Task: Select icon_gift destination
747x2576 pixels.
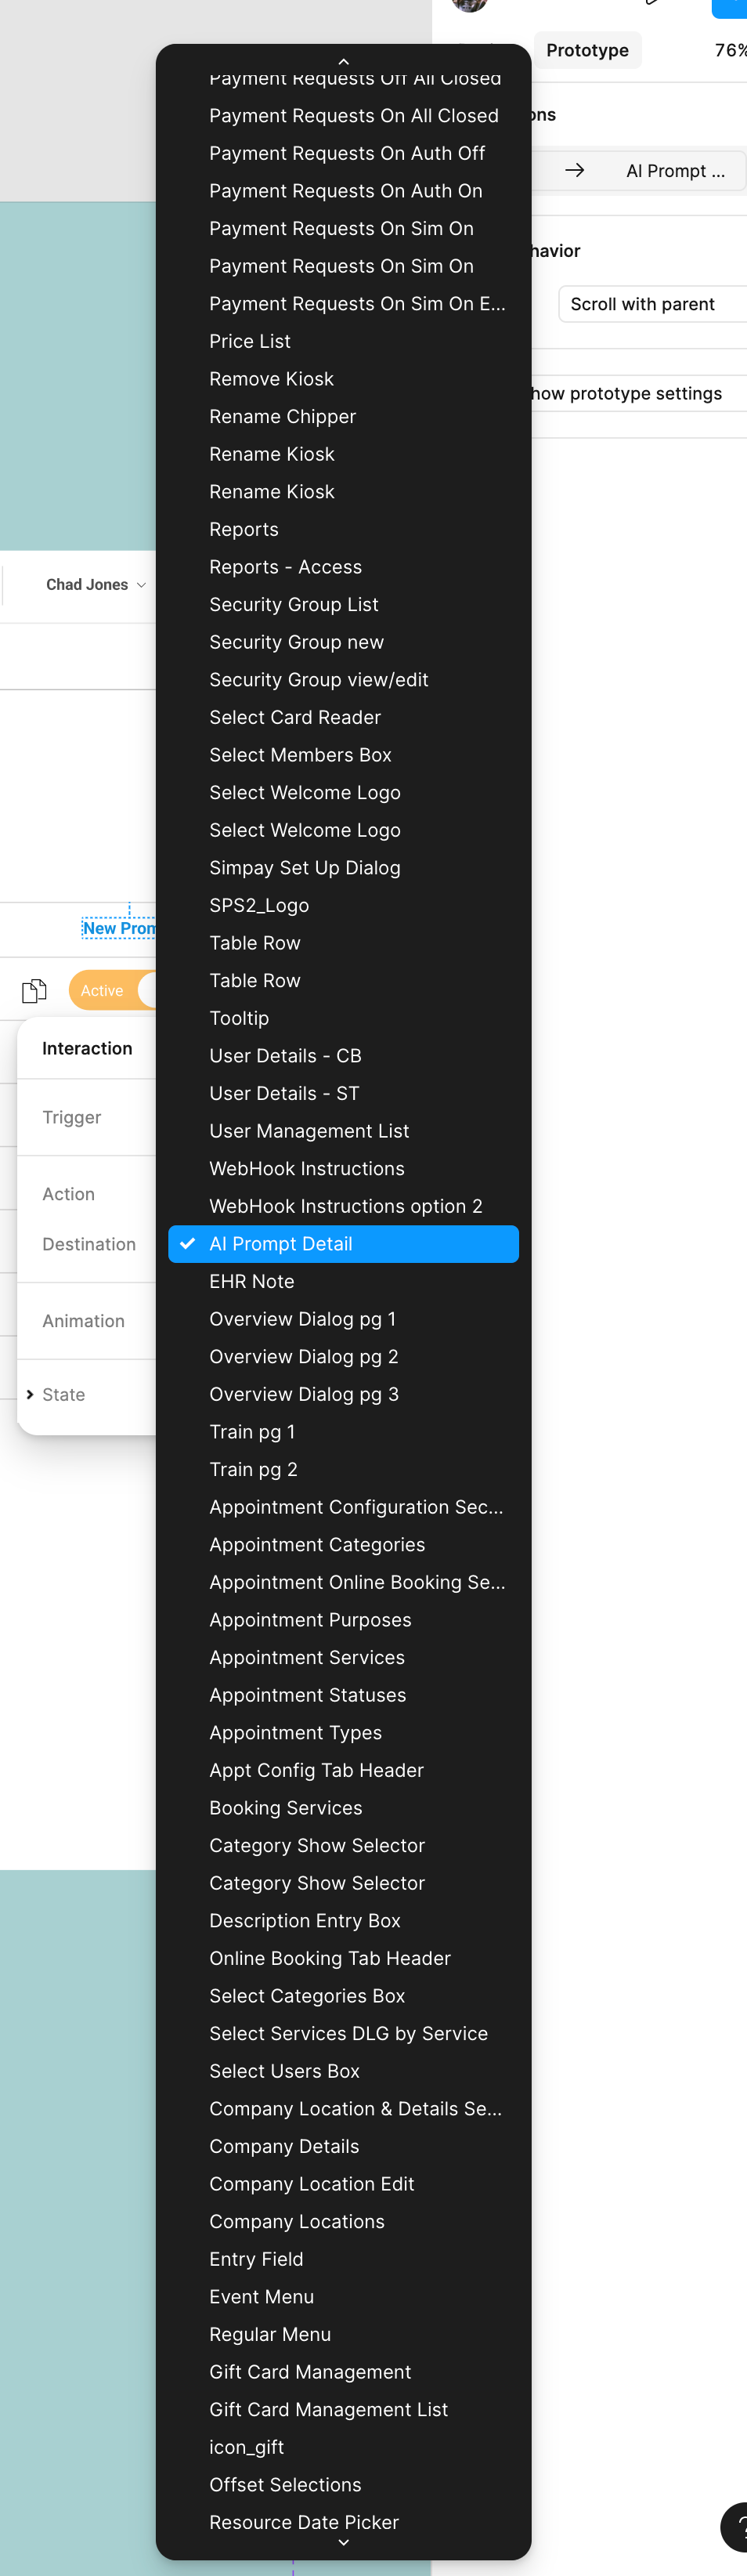Action: pyautogui.click(x=343, y=2448)
